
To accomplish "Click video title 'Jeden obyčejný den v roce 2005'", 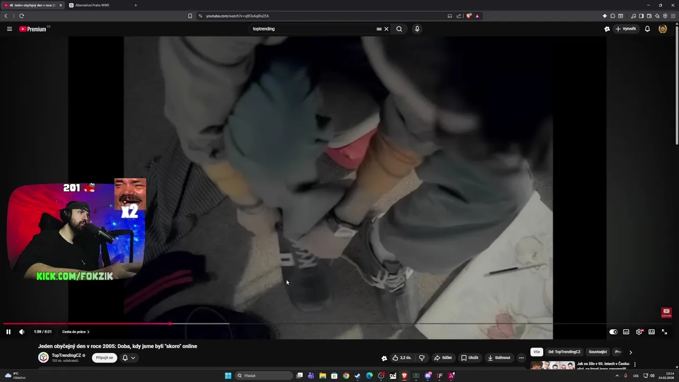I will click(x=118, y=346).
